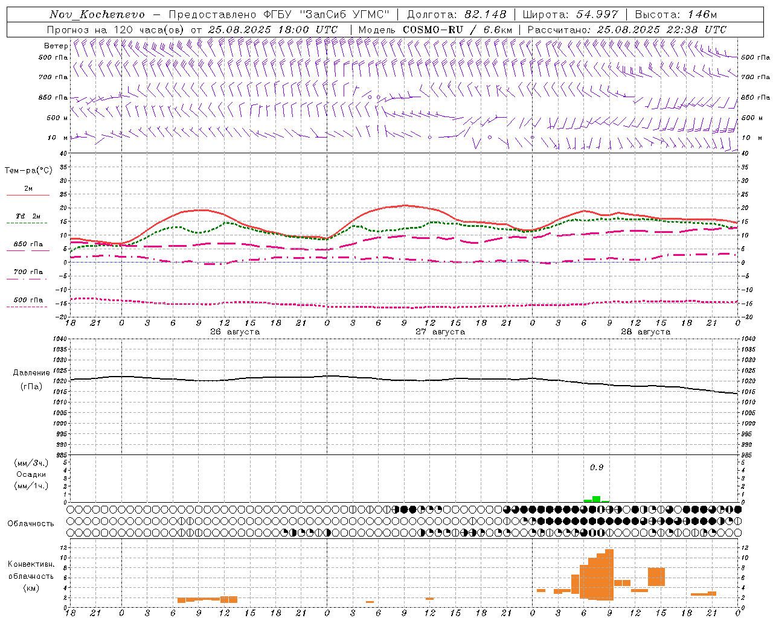Viewport: 773px width, 618px height.
Task: Select the model name COSMO-RU / 6.6км
Action: (457, 30)
